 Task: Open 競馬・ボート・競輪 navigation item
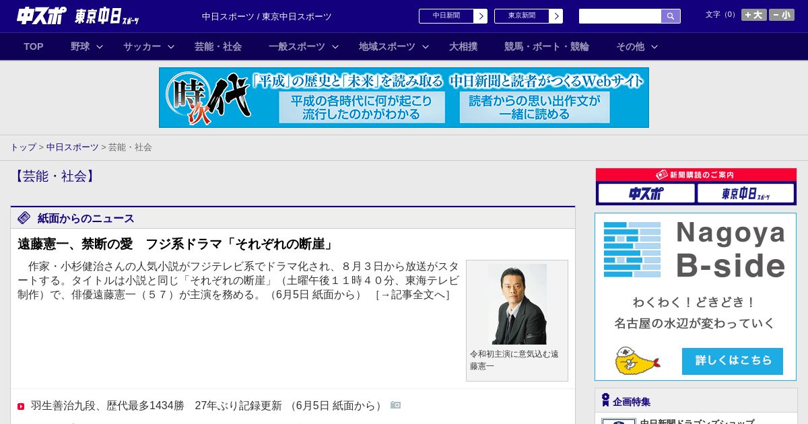[547, 46]
